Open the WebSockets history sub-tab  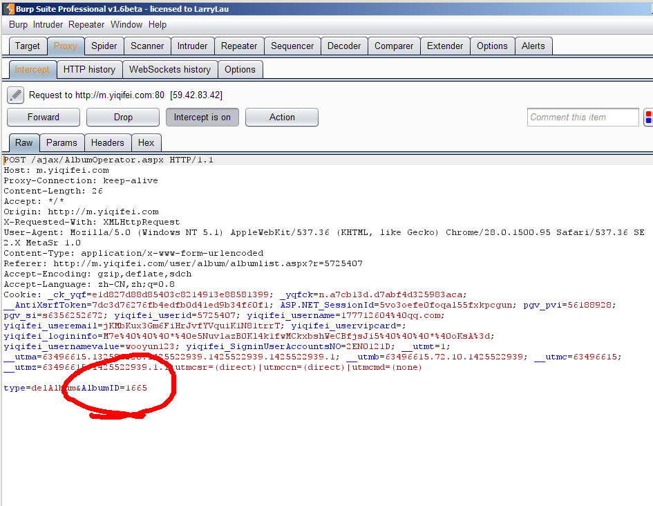(170, 70)
